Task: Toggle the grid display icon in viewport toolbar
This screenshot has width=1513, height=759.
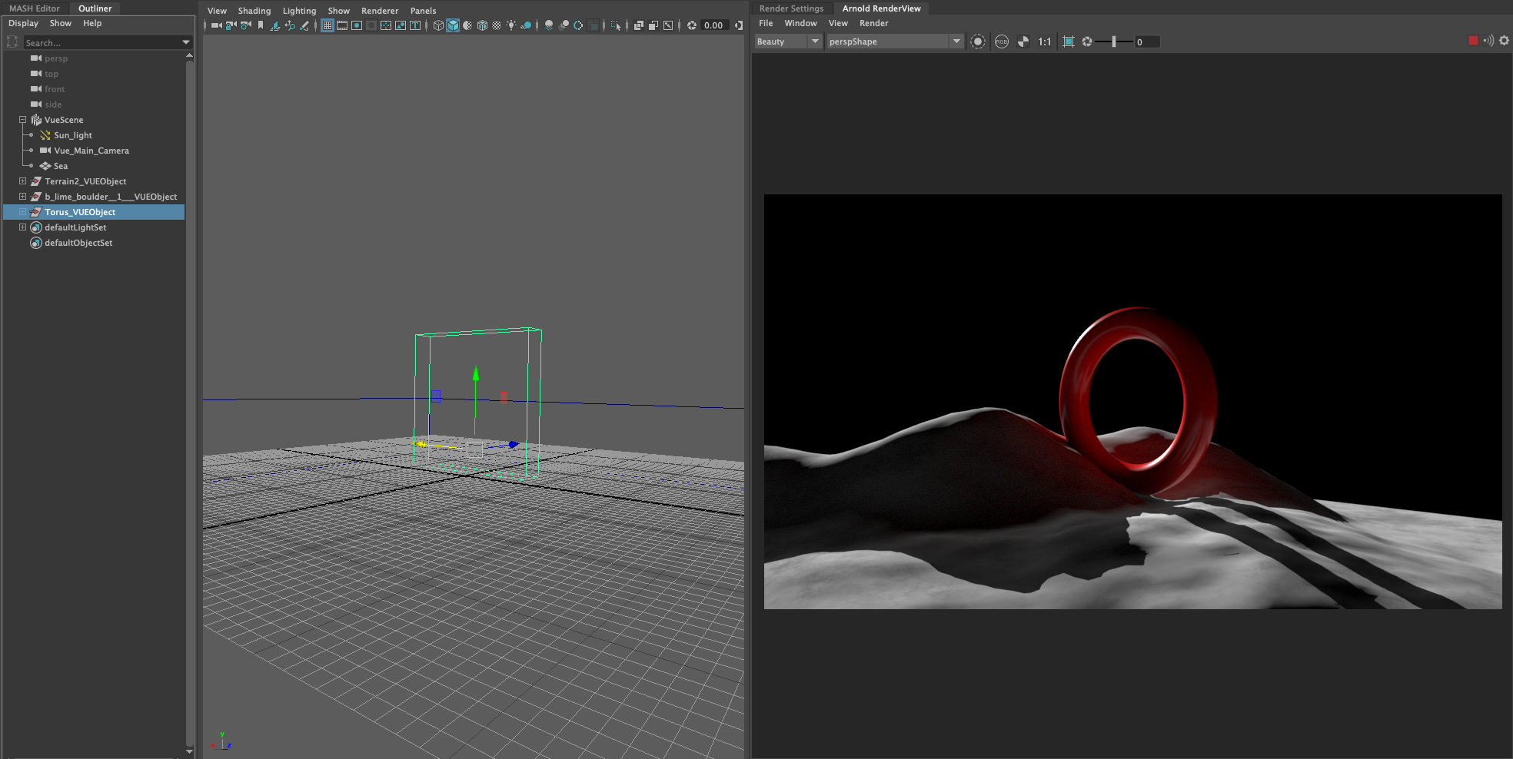Action: 328,25
